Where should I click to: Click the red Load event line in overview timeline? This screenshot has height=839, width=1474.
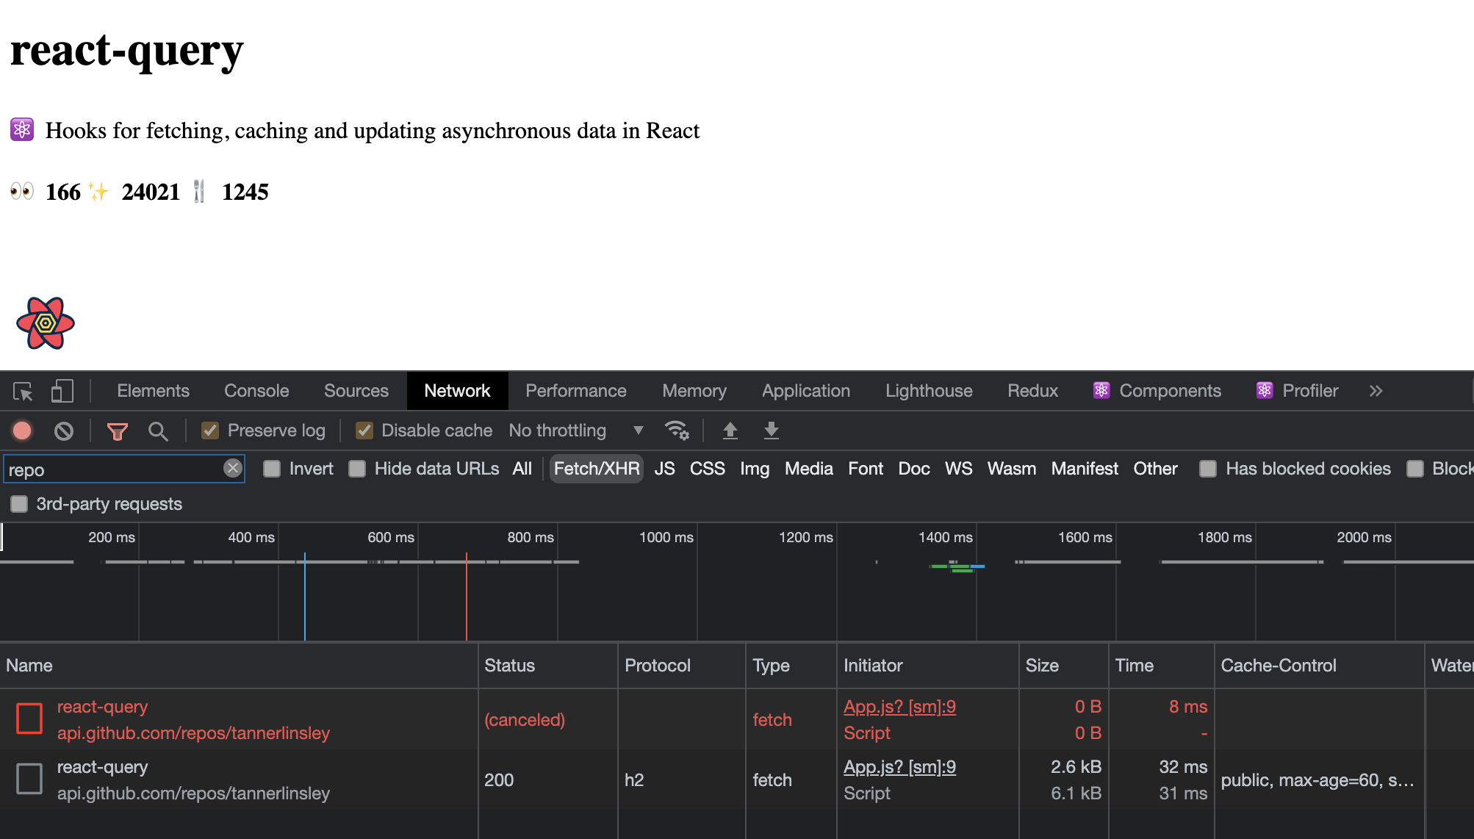click(x=466, y=597)
